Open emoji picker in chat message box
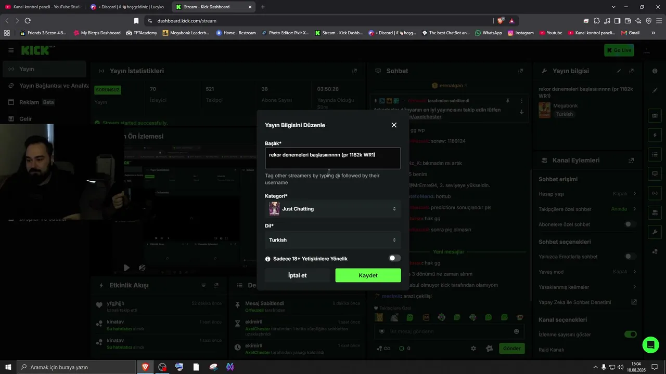The image size is (666, 374). point(516,331)
